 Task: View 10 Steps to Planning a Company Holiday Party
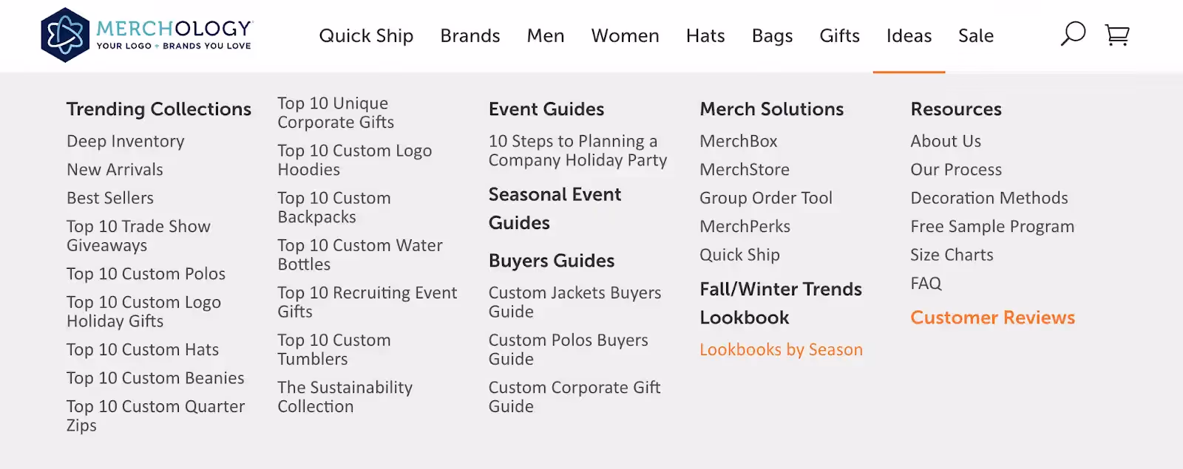[x=578, y=151]
